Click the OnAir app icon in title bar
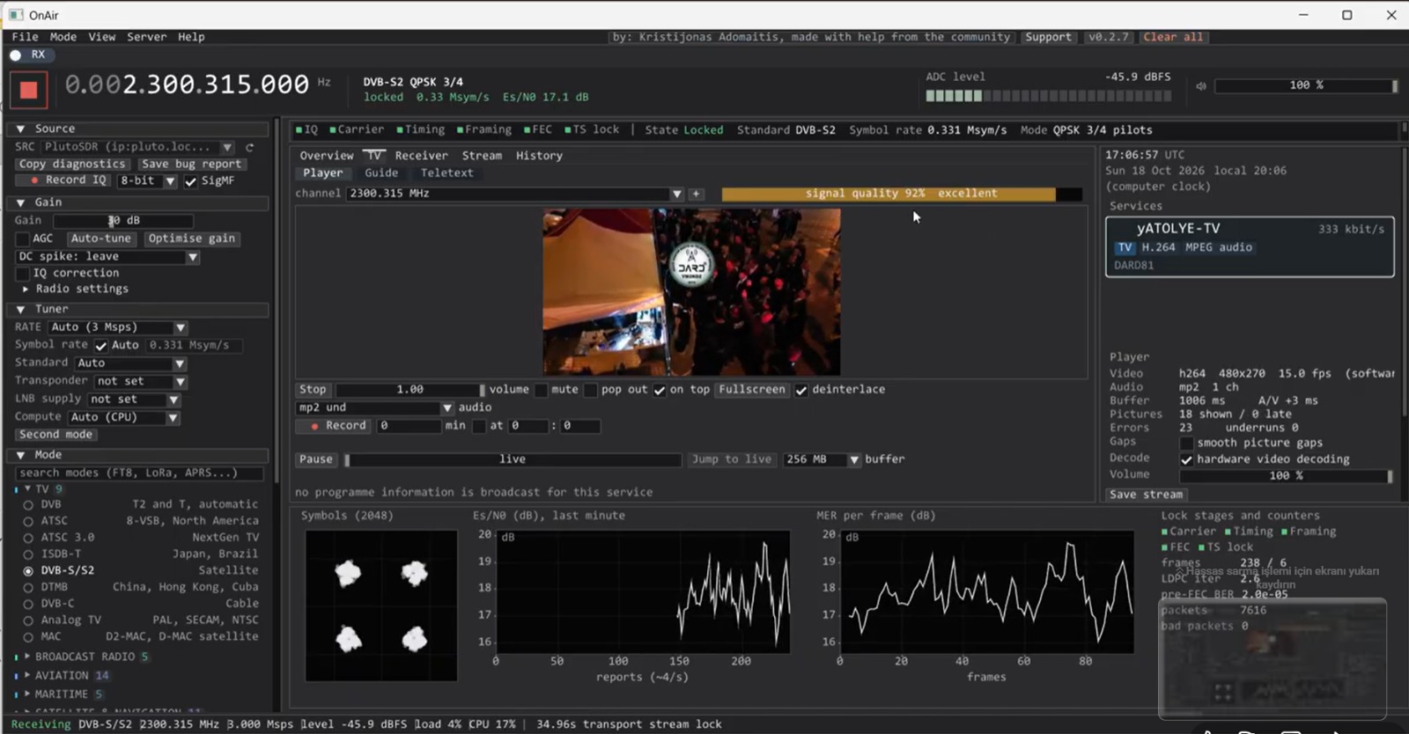 (x=16, y=15)
